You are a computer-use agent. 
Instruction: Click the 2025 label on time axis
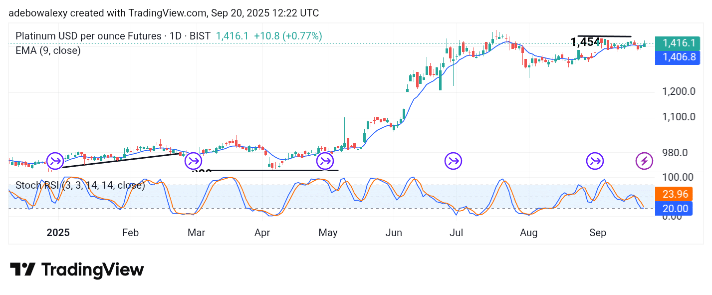point(58,233)
